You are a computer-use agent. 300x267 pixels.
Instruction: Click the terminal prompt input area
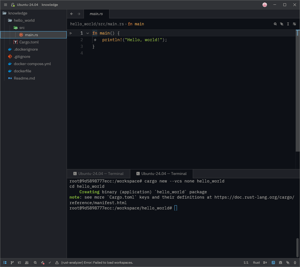(x=176, y=208)
